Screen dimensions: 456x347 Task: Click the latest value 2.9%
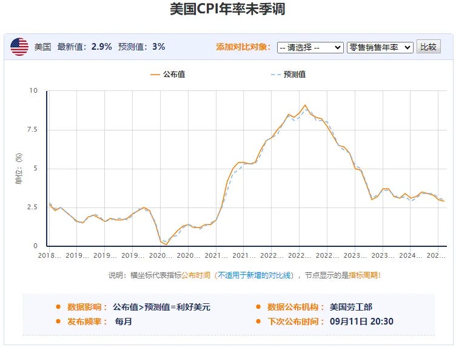[x=101, y=47]
